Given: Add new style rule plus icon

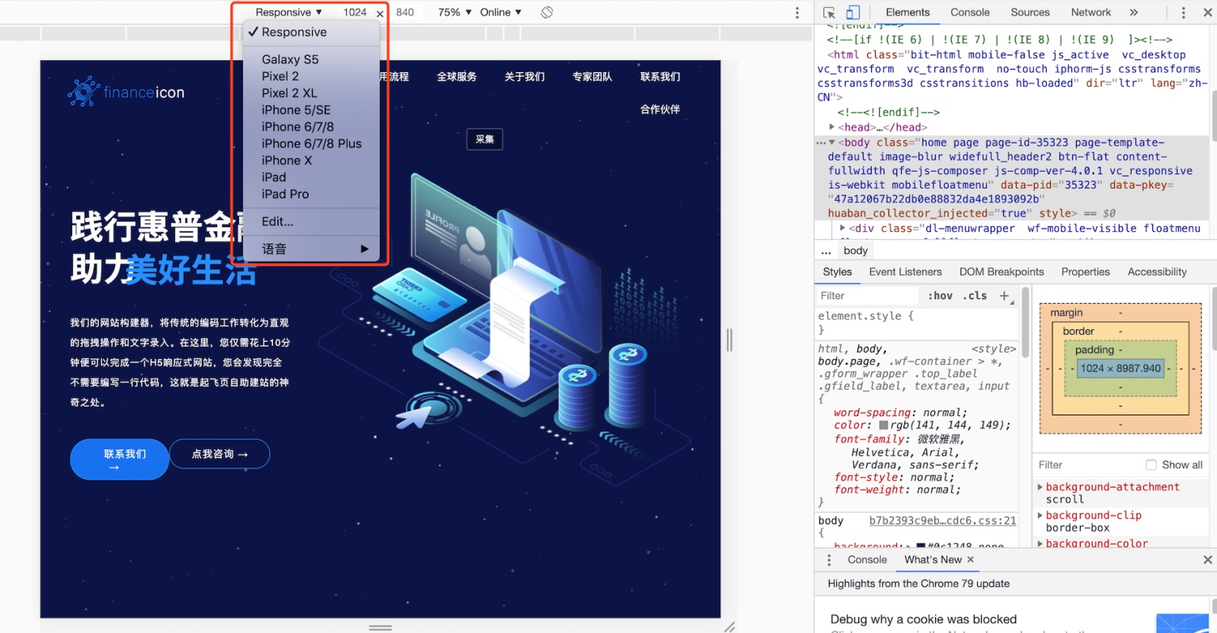Looking at the screenshot, I should 1004,296.
